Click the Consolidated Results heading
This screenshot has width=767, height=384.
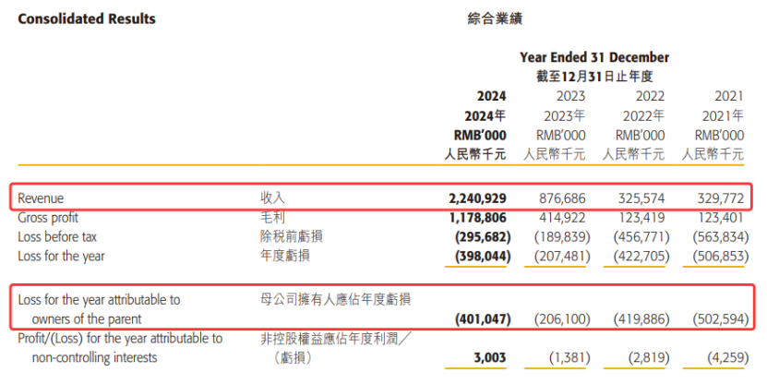(x=87, y=18)
